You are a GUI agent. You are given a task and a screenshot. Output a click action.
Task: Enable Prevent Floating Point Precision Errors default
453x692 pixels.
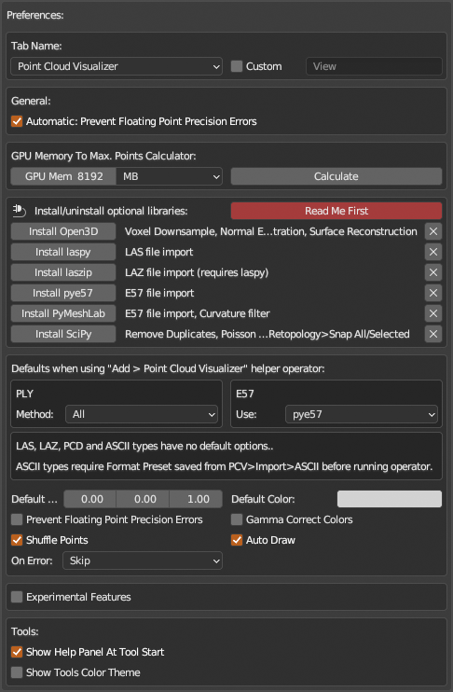(17, 519)
